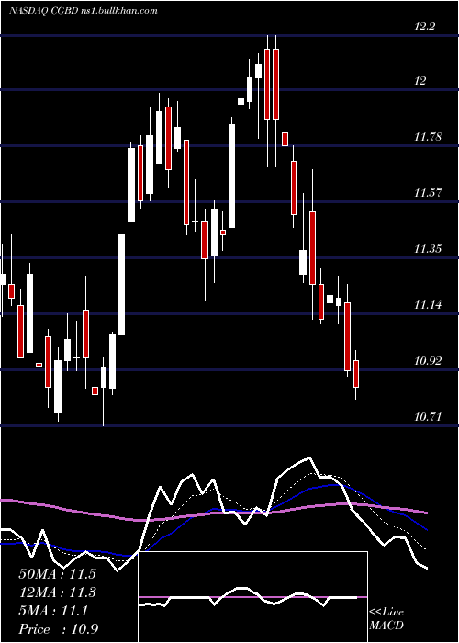459x643 pixels.
Task: Click the <<Live MACD label
Action: click(386, 618)
